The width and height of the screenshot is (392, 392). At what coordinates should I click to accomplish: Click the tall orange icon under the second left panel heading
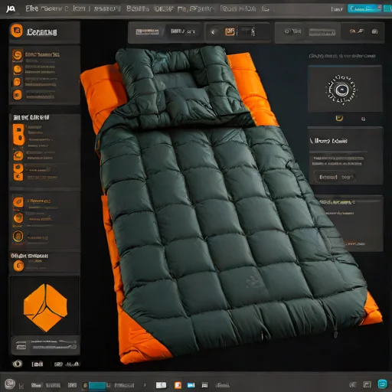click(x=18, y=135)
